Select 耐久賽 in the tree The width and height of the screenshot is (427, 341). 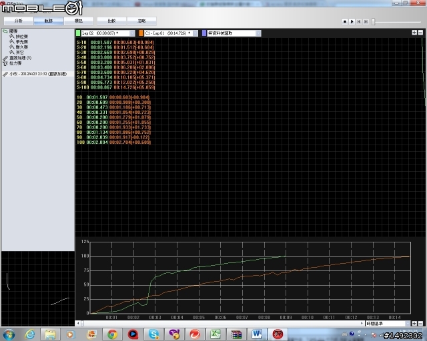(21, 47)
